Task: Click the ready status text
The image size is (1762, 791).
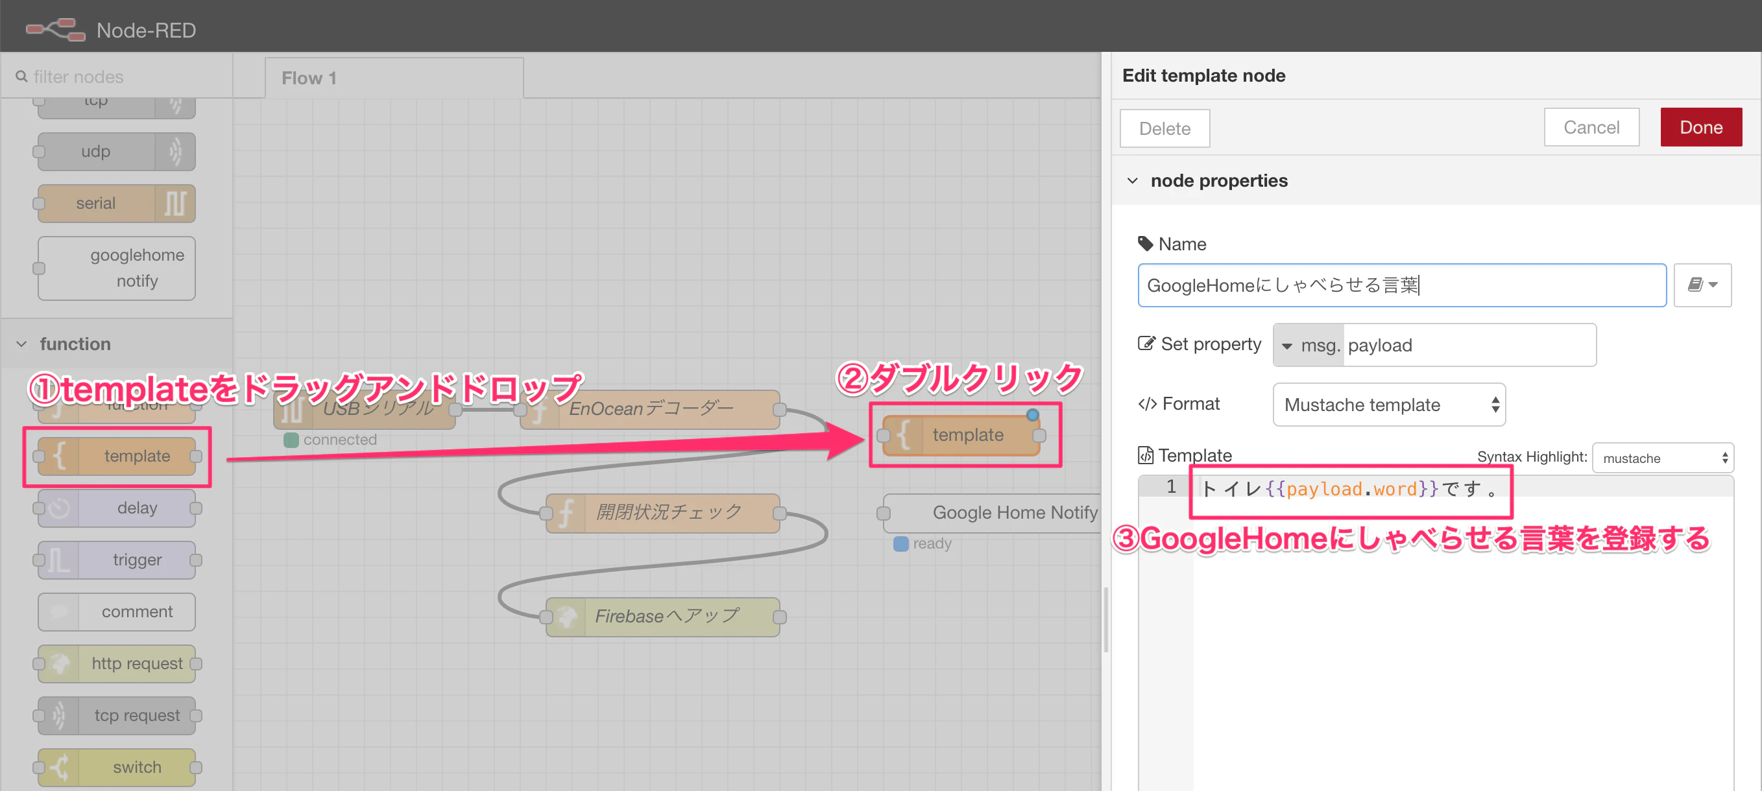Action: tap(932, 543)
